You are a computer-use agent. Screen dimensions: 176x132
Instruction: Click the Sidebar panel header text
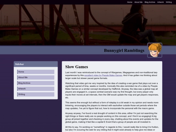point(20,64)
